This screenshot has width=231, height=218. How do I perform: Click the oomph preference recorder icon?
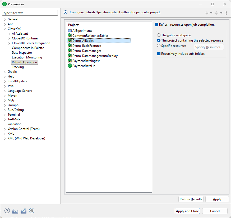32,211
